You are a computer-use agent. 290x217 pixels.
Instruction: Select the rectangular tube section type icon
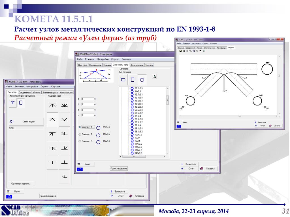pos(123,80)
